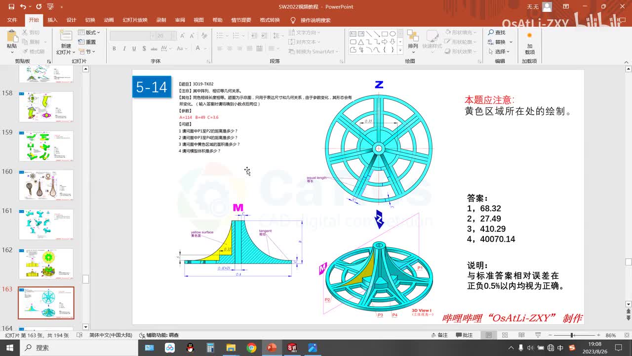Click Find (查找) in editing group
Viewport: 632px width, 356px height.
497,32
